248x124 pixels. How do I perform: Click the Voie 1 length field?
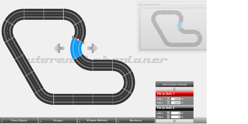click(175, 99)
